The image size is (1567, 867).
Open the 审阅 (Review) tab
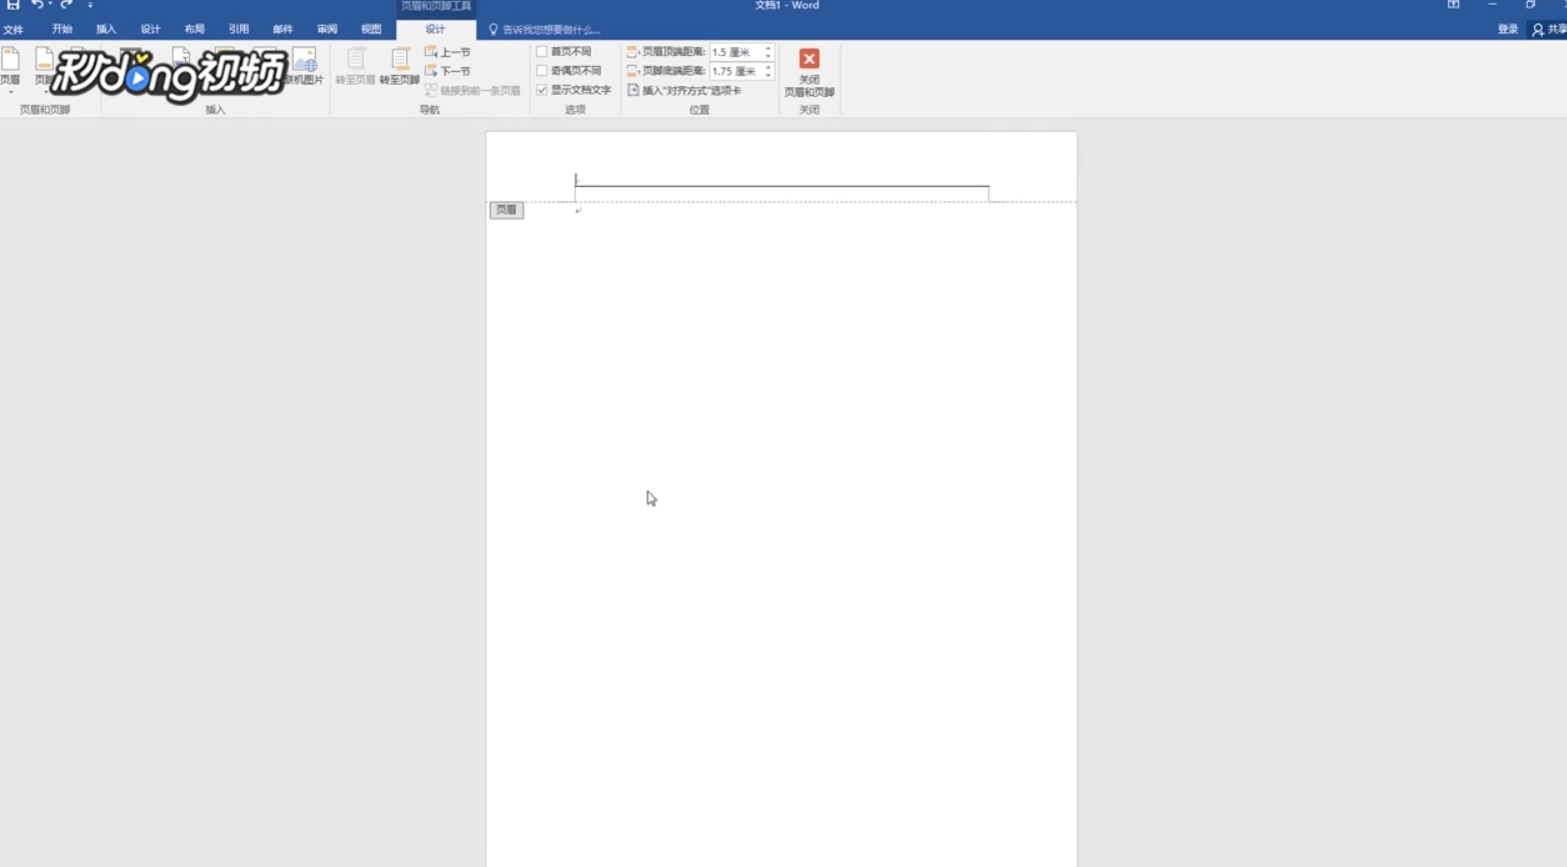[327, 29]
